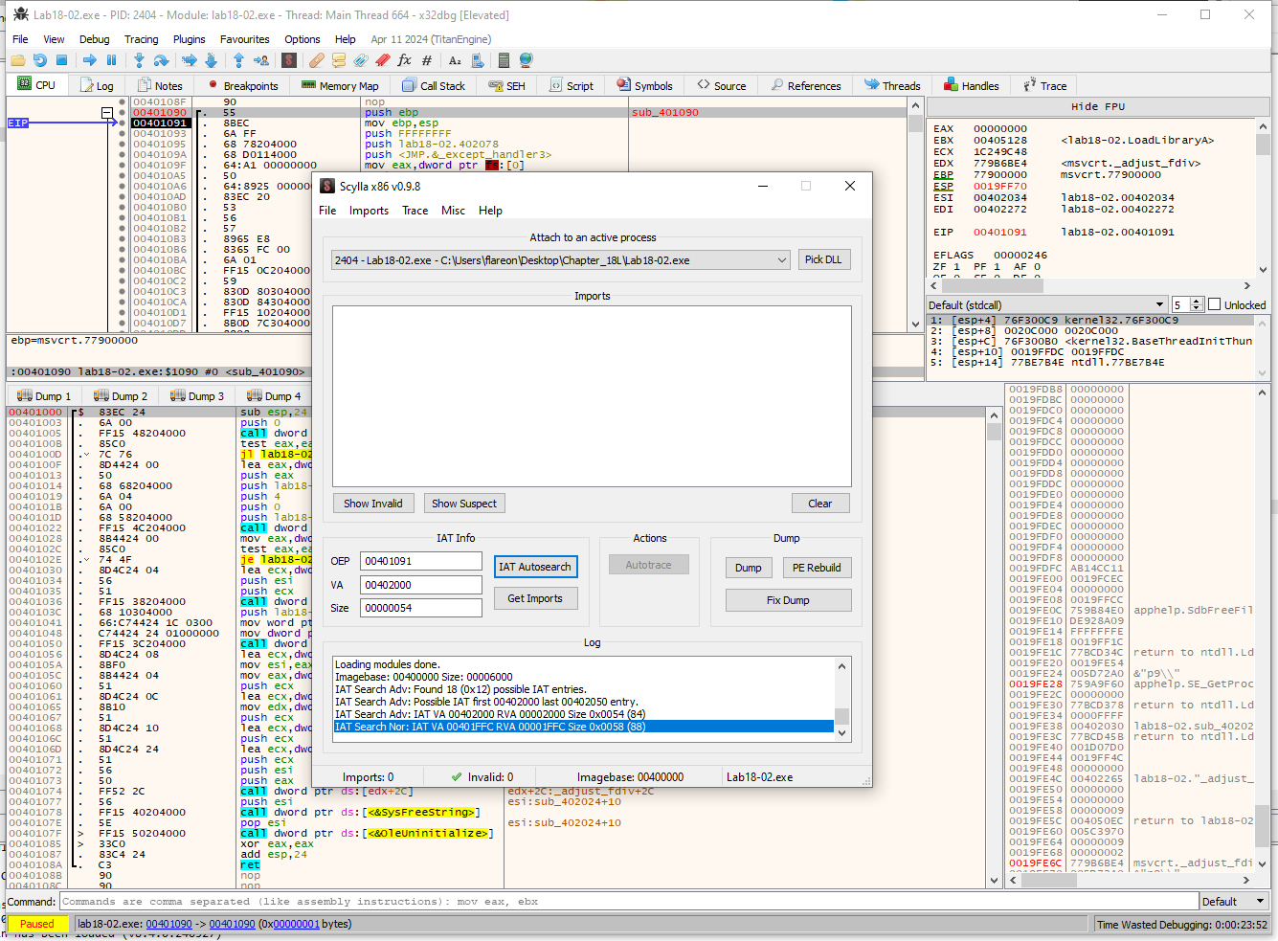The image size is (1278, 941).
Task: Open Scylla's Misc menu
Action: pyautogui.click(x=453, y=211)
